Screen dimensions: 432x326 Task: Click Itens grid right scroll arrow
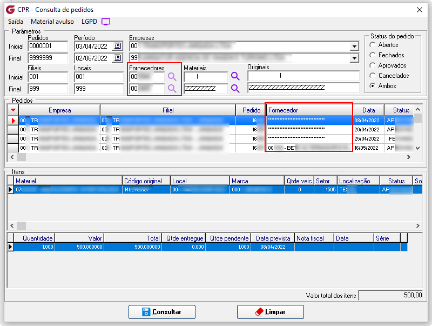click(417, 225)
